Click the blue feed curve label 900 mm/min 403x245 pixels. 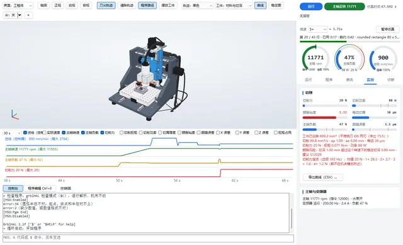(37, 139)
